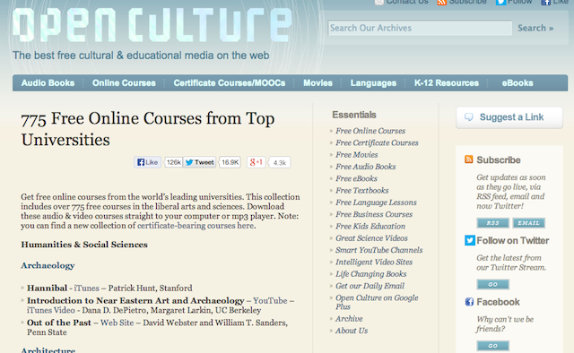Click the Facebook icon in top header
This screenshot has height=353, width=574.
pyautogui.click(x=546, y=2)
